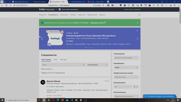
Task: Launch Yandex Browser from the taskbar
Action: (44, 100)
